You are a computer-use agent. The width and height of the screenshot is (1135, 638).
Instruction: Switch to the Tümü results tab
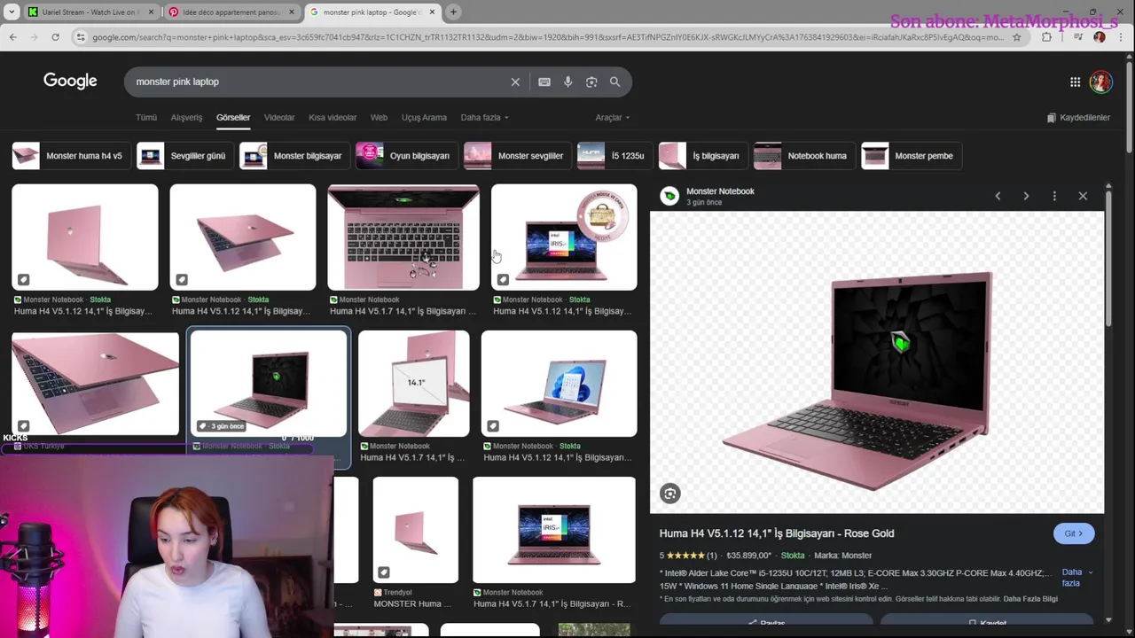coord(145,117)
